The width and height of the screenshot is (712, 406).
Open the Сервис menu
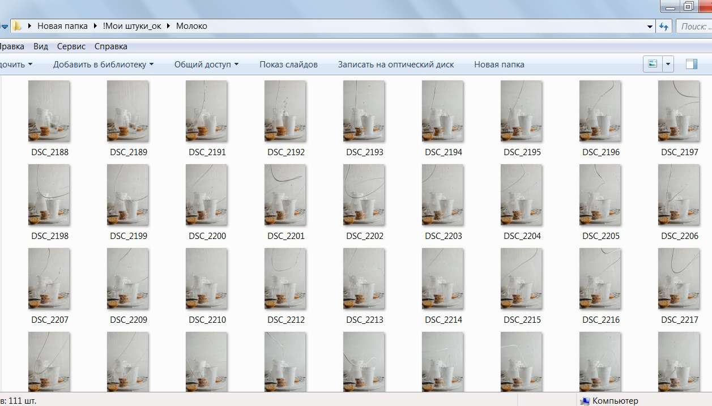click(71, 46)
